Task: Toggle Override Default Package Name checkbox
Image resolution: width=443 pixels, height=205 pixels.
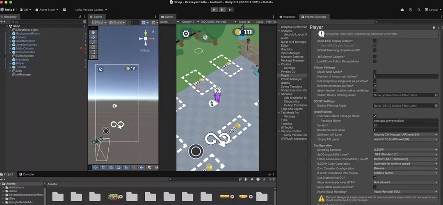Action: coord(374,116)
